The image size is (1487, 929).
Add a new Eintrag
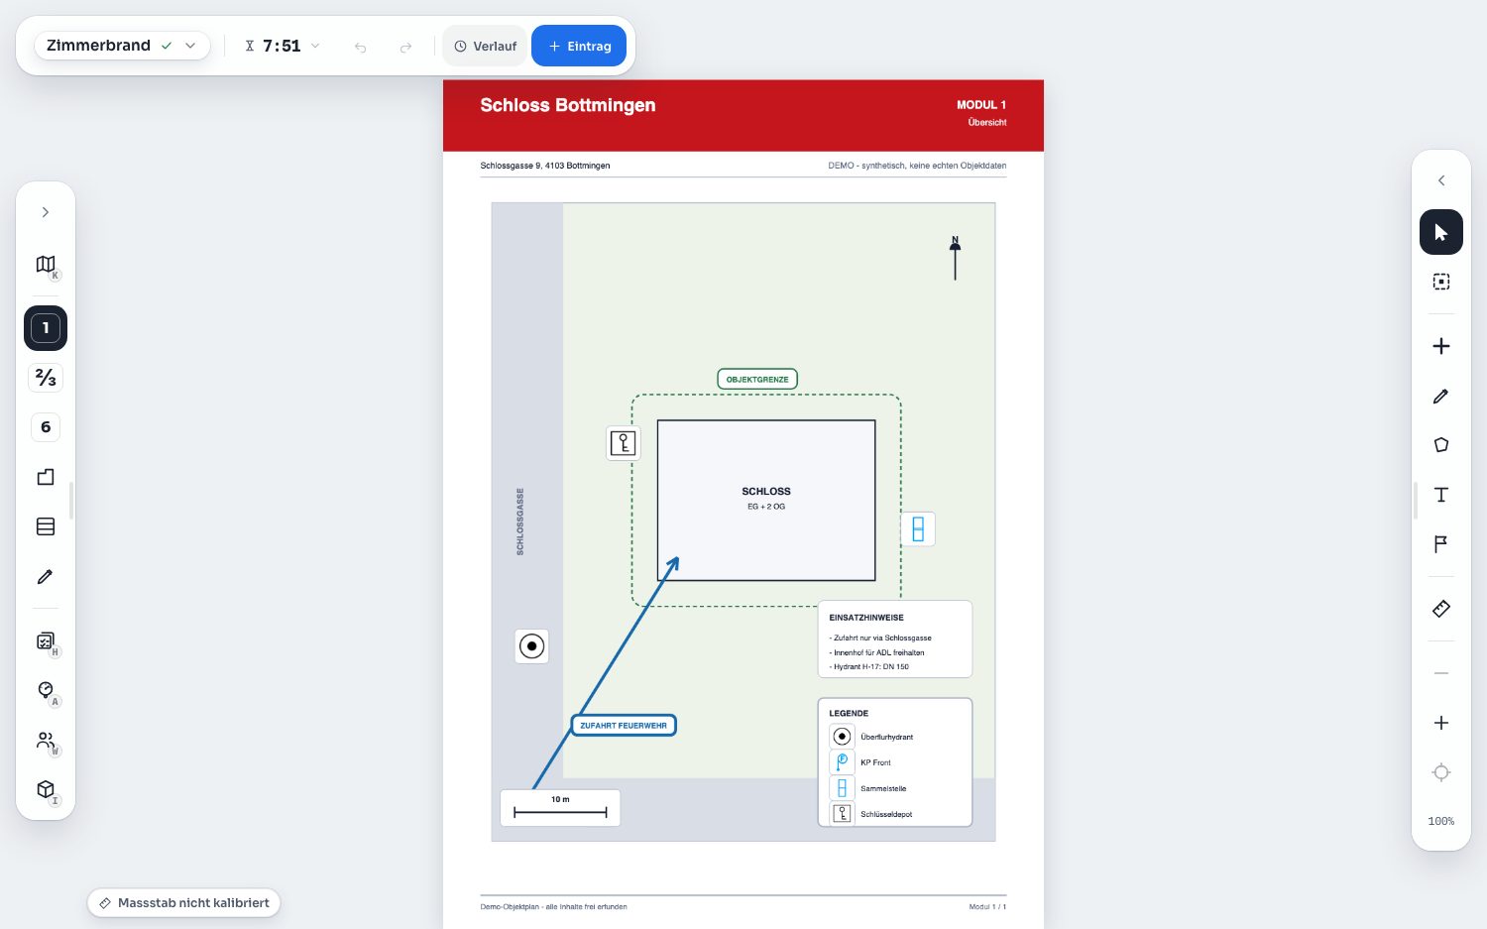tap(579, 47)
